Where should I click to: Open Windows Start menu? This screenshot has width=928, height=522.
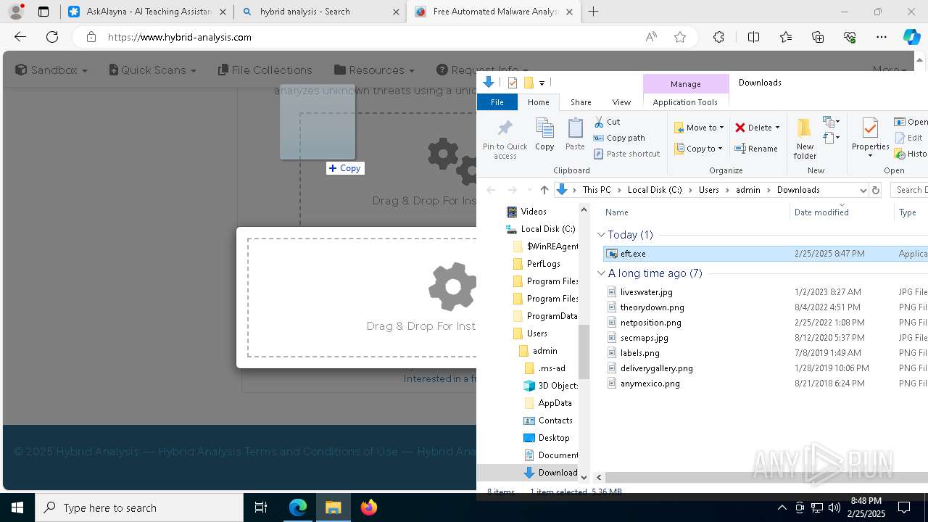pos(17,507)
